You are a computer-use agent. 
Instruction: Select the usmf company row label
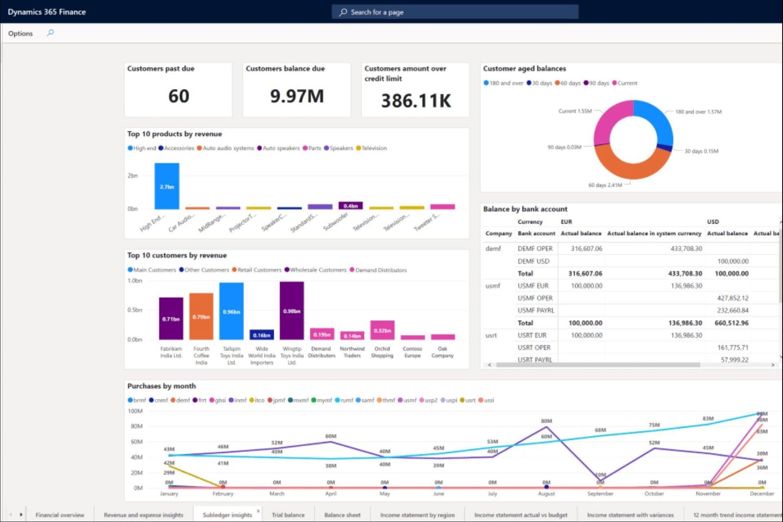point(493,286)
